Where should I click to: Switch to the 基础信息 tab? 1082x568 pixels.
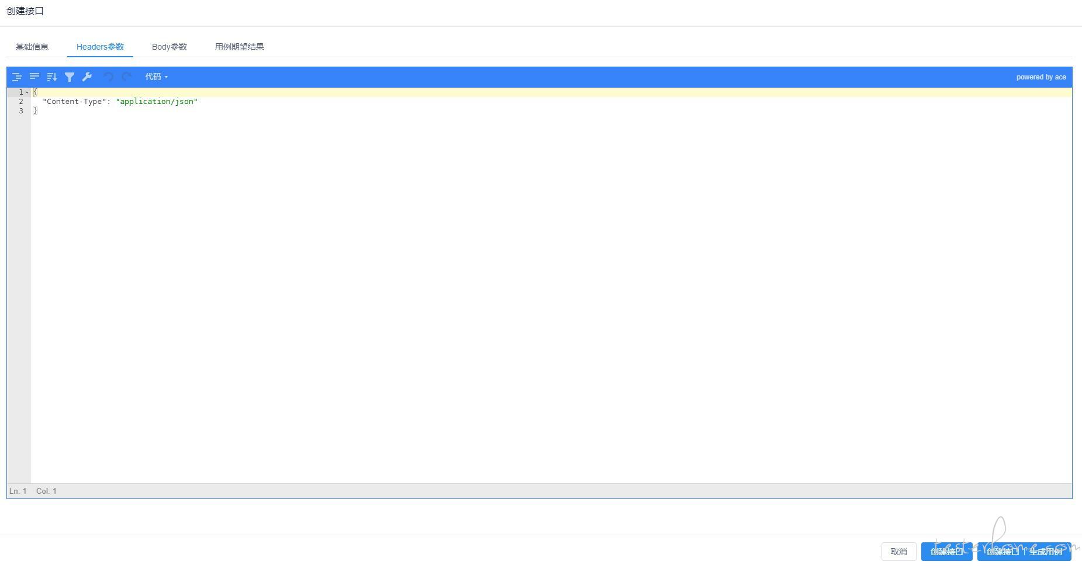click(32, 47)
